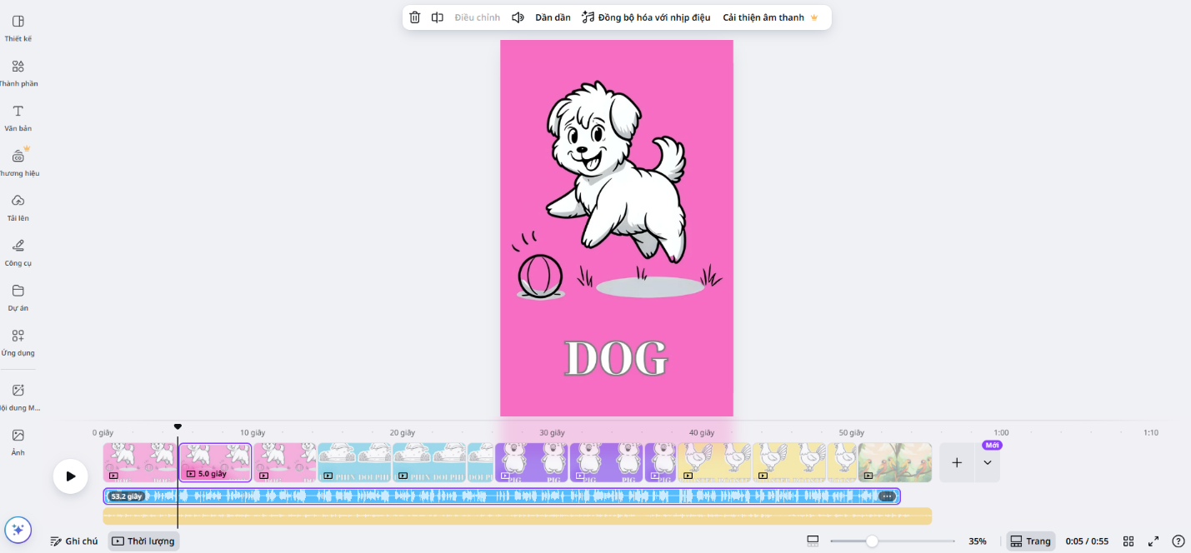
Task: Select the dog illustration on canvas
Action: (x=617, y=171)
